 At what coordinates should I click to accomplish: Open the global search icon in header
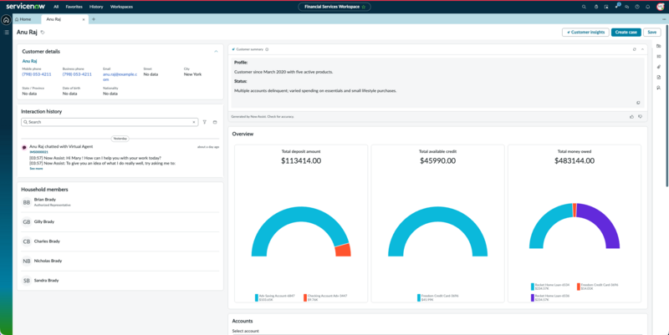pyautogui.click(x=584, y=7)
